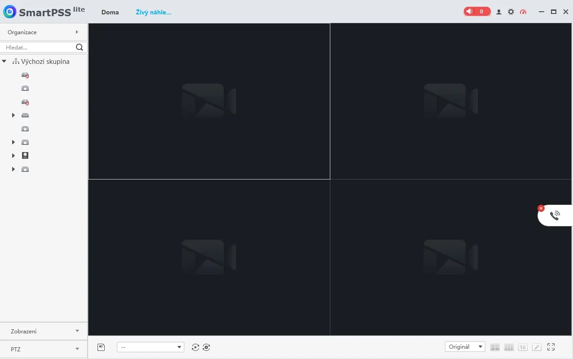This screenshot has width=573, height=359.
Task: Open the view selection dropdown showing dashes
Action: click(x=150, y=347)
